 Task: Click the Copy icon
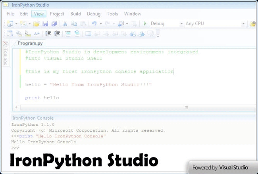click(x=74, y=24)
